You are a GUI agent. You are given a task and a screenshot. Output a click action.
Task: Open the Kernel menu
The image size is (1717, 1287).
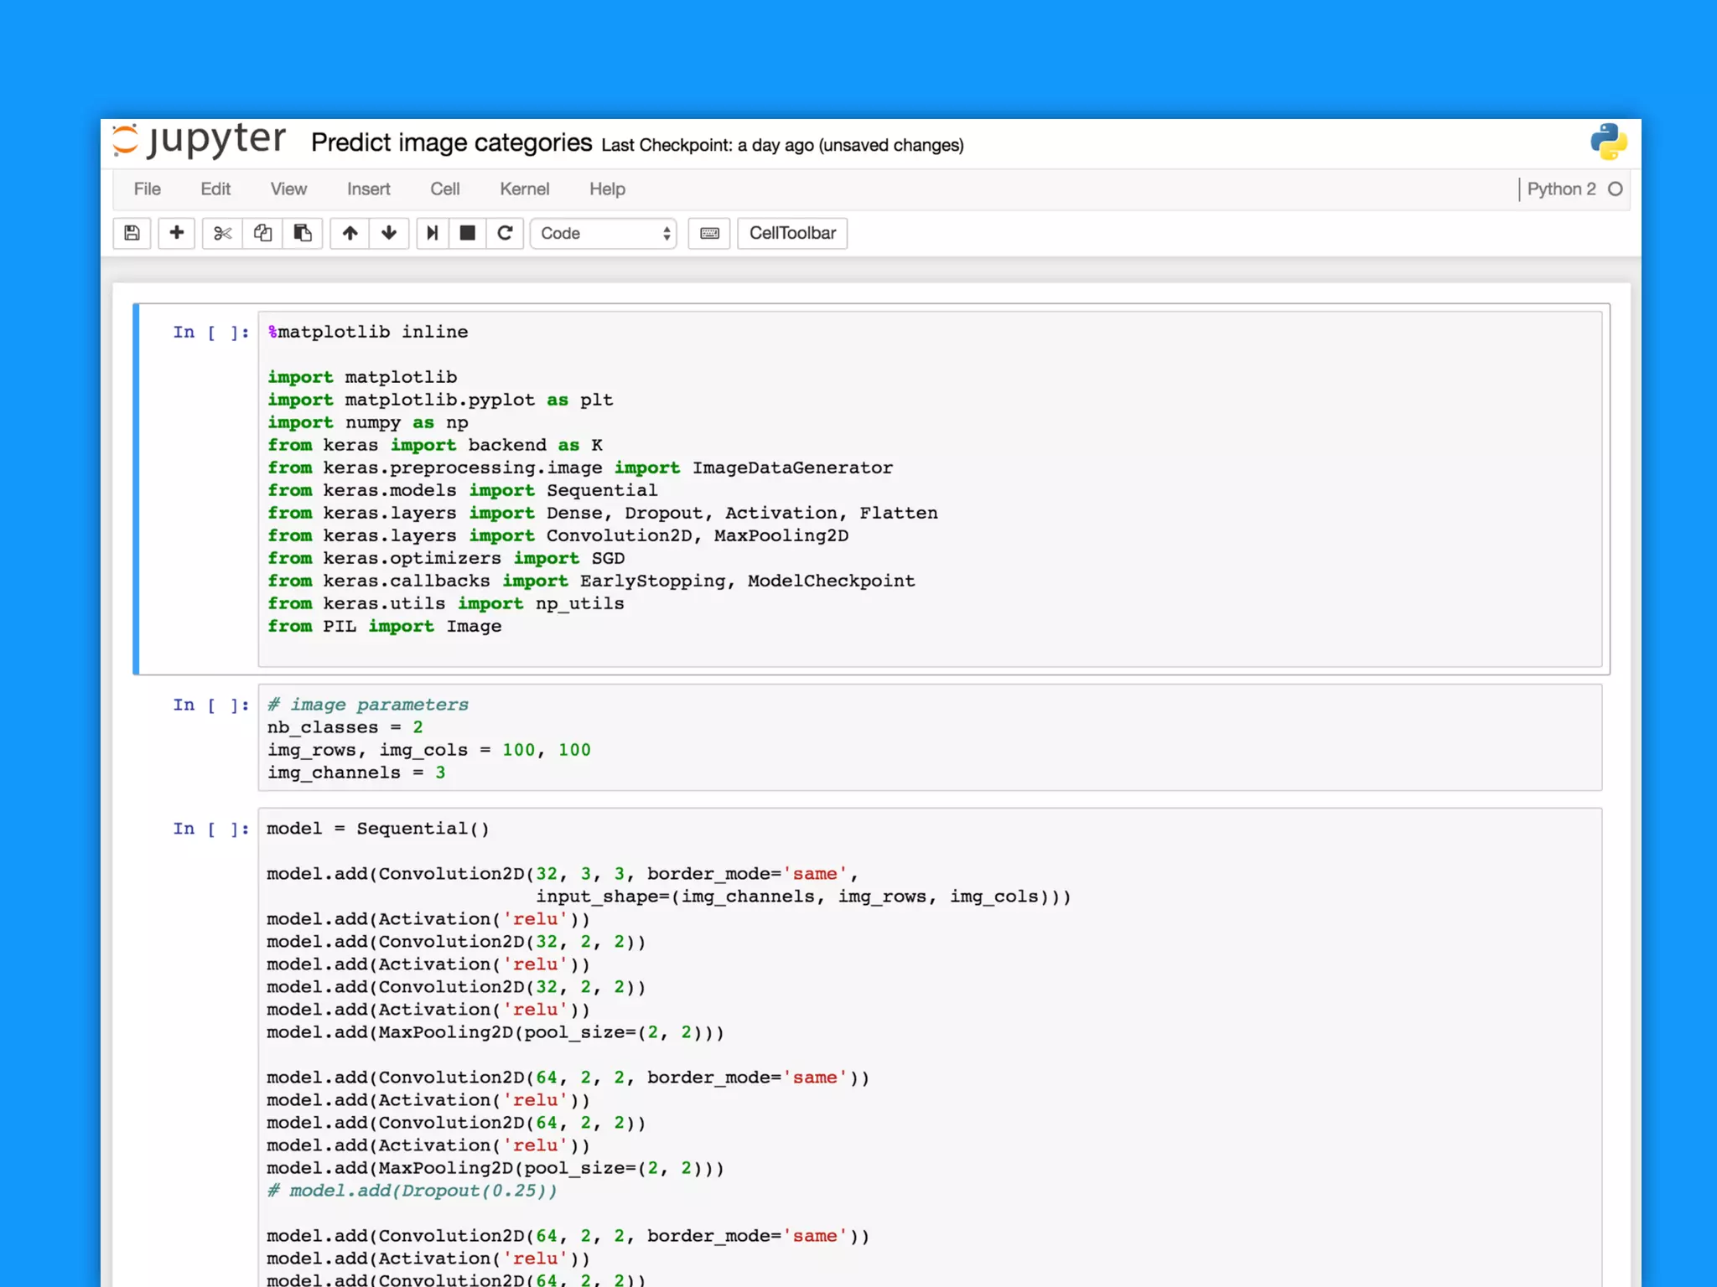coord(524,189)
